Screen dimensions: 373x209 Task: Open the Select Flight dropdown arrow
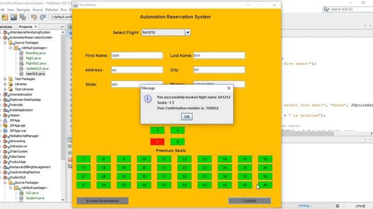(188, 33)
